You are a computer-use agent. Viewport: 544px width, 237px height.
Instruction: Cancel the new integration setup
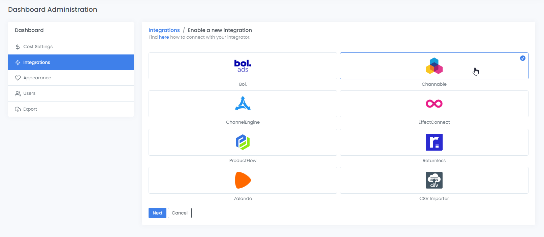[x=180, y=213]
